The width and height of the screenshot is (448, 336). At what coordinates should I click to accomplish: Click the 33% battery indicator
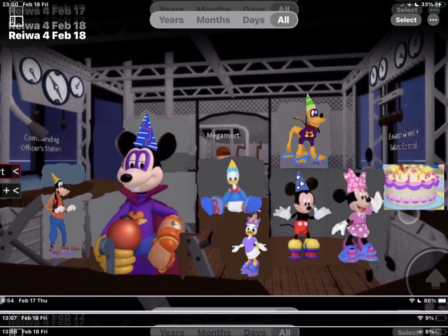(x=439, y=4)
